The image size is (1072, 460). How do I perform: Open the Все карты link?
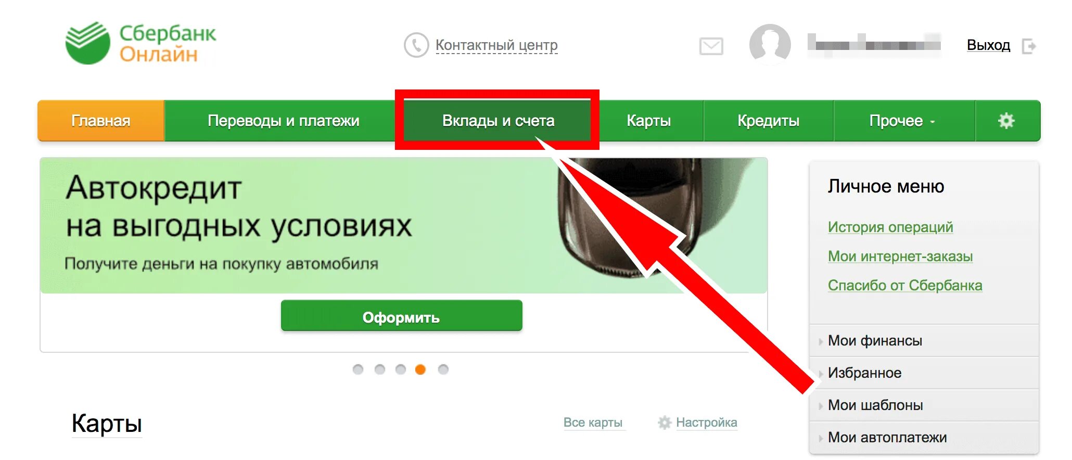pyautogui.click(x=593, y=423)
